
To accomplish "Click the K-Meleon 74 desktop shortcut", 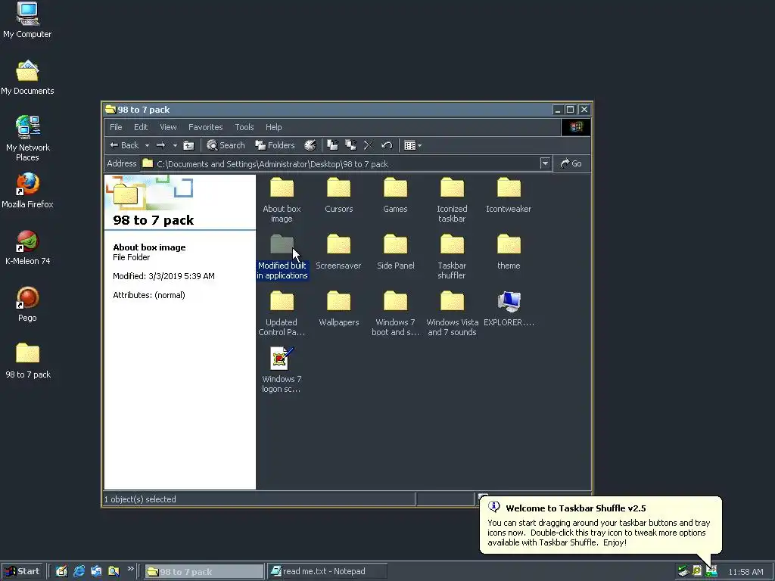I will tap(27, 247).
